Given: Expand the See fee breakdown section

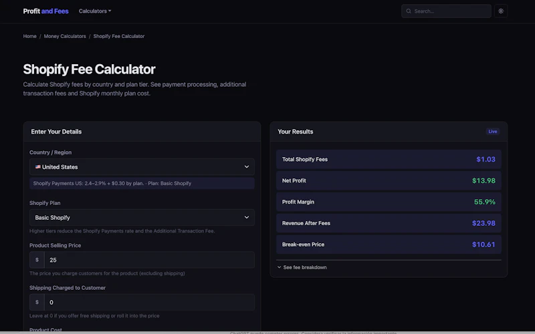Looking at the screenshot, I should pyautogui.click(x=302, y=268).
